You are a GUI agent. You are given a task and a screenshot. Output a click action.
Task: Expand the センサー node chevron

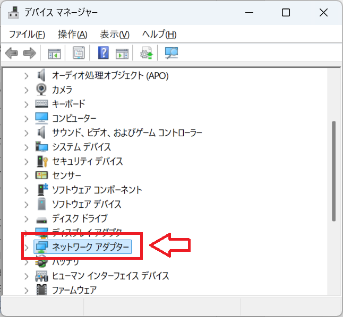click(x=27, y=176)
